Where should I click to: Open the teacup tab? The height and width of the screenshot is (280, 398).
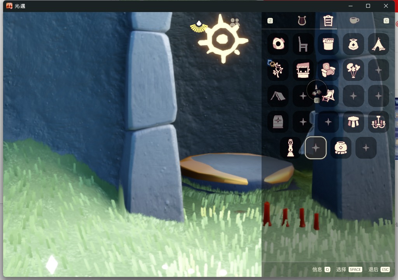pos(354,20)
